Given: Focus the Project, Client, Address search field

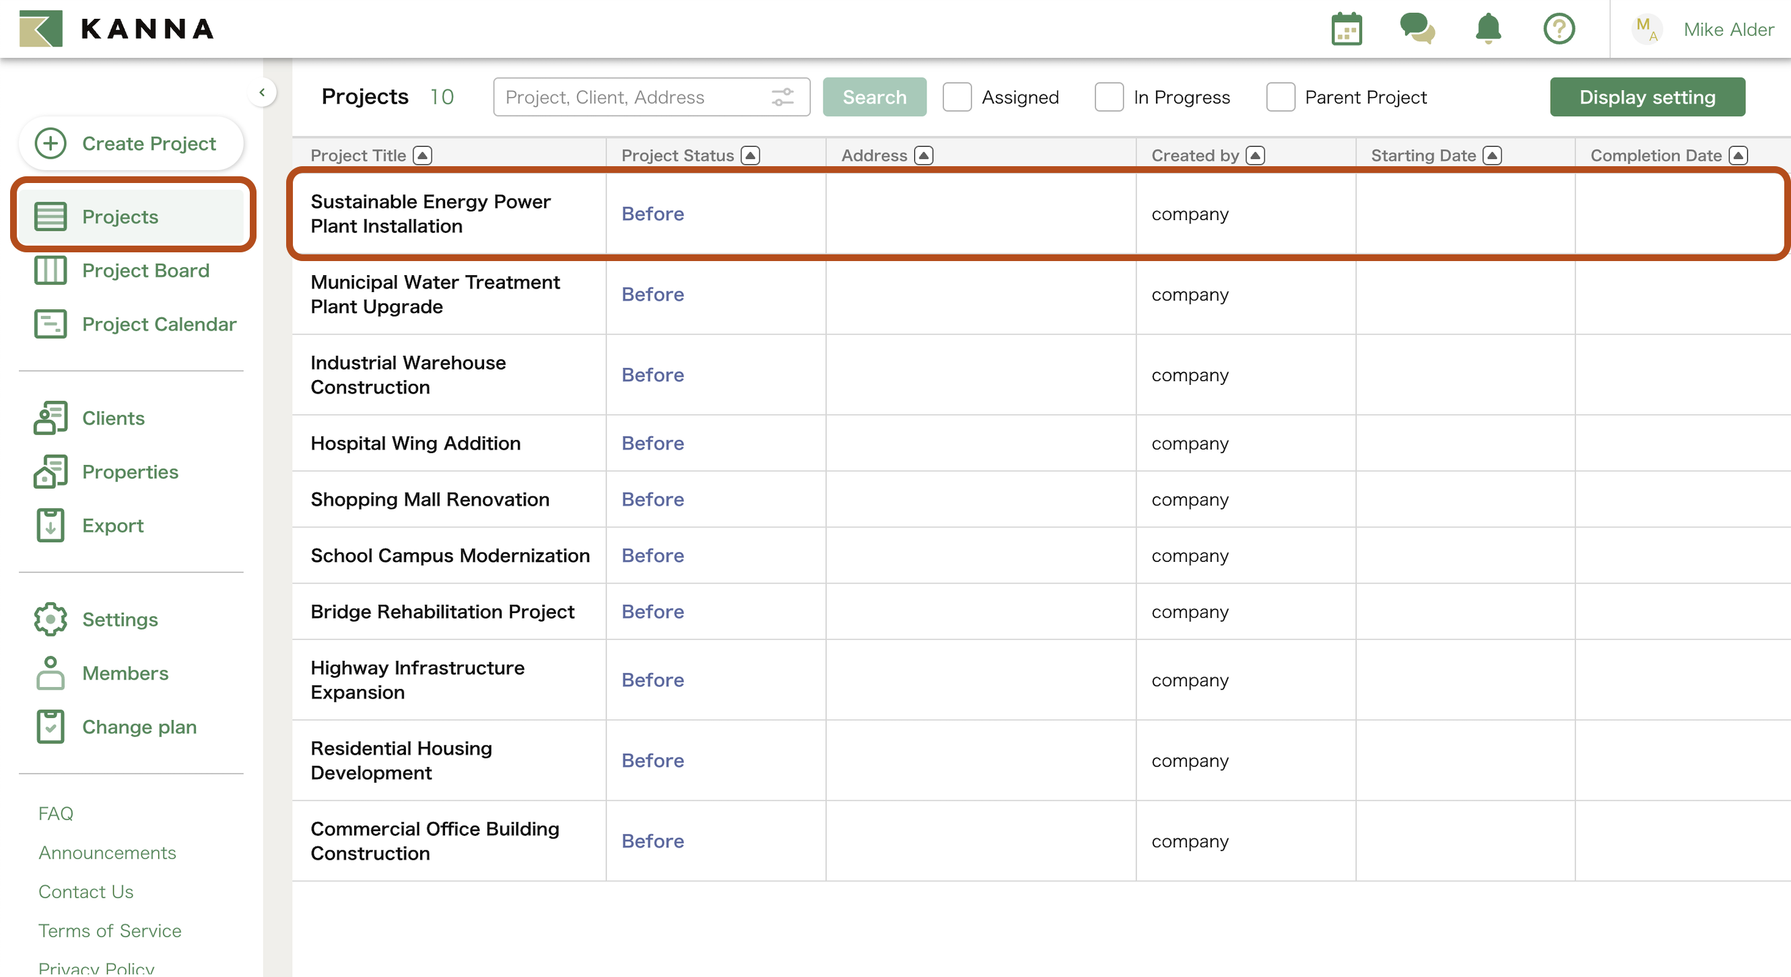Looking at the screenshot, I should click(630, 98).
